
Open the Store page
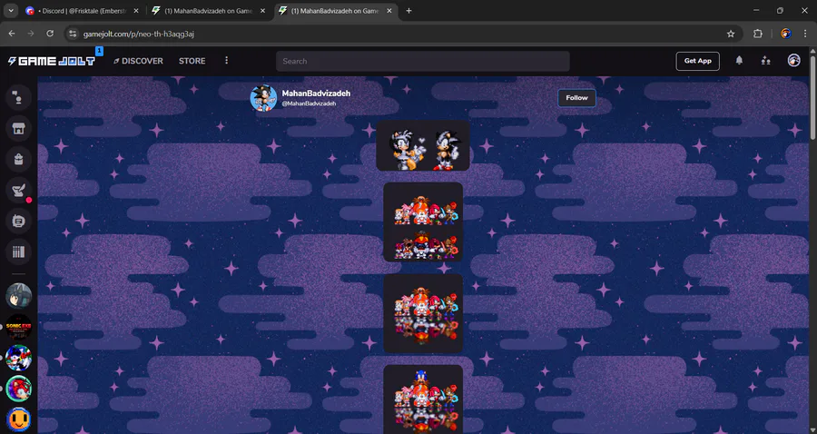(x=192, y=61)
